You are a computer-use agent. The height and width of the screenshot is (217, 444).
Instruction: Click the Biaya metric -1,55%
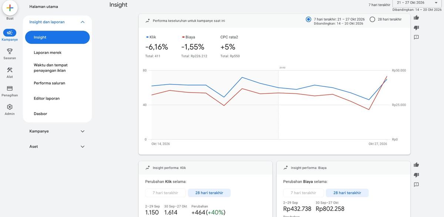193,47
